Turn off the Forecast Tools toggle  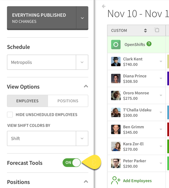point(71,163)
